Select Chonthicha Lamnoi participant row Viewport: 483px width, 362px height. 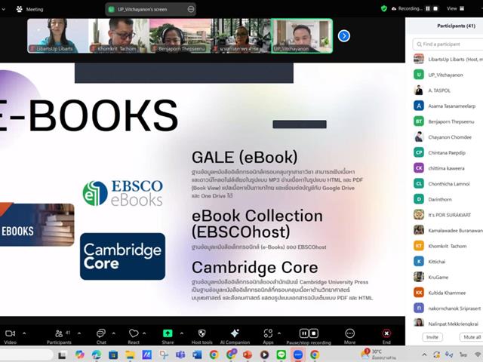tap(448, 184)
